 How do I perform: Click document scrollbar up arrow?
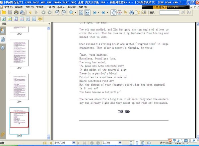tap(198, 24)
